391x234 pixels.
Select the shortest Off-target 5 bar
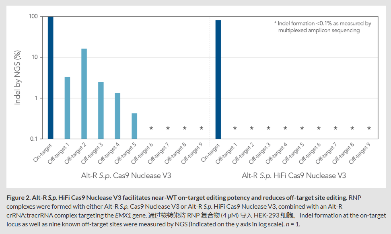coord(134,126)
